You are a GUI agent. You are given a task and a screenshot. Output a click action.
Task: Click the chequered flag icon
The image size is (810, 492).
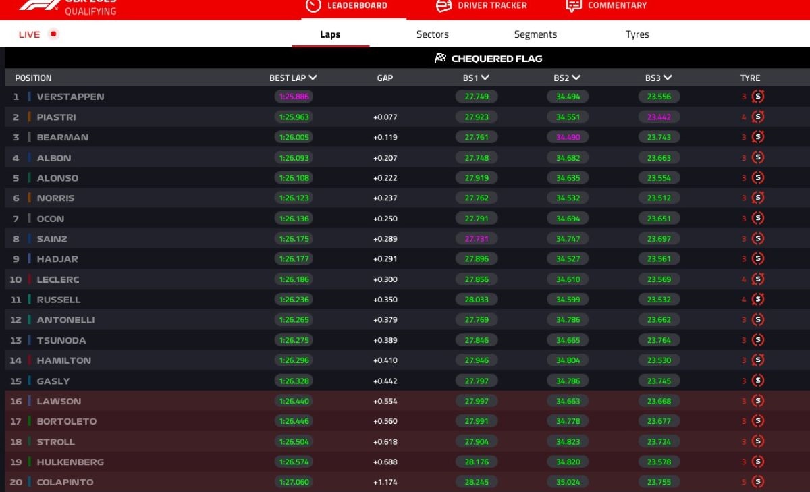[x=441, y=58]
